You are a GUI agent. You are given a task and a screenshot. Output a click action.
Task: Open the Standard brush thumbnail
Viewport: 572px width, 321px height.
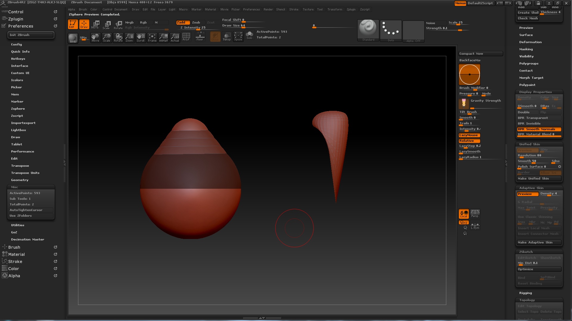(x=368, y=30)
